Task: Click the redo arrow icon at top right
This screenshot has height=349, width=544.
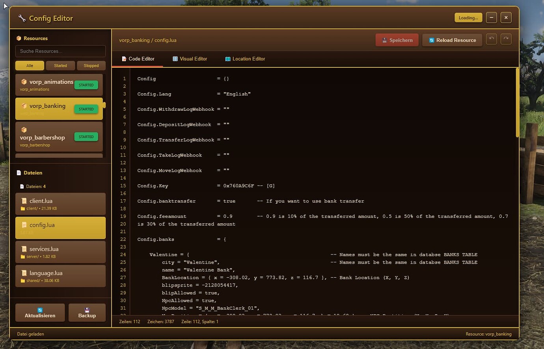Action: pos(506,39)
